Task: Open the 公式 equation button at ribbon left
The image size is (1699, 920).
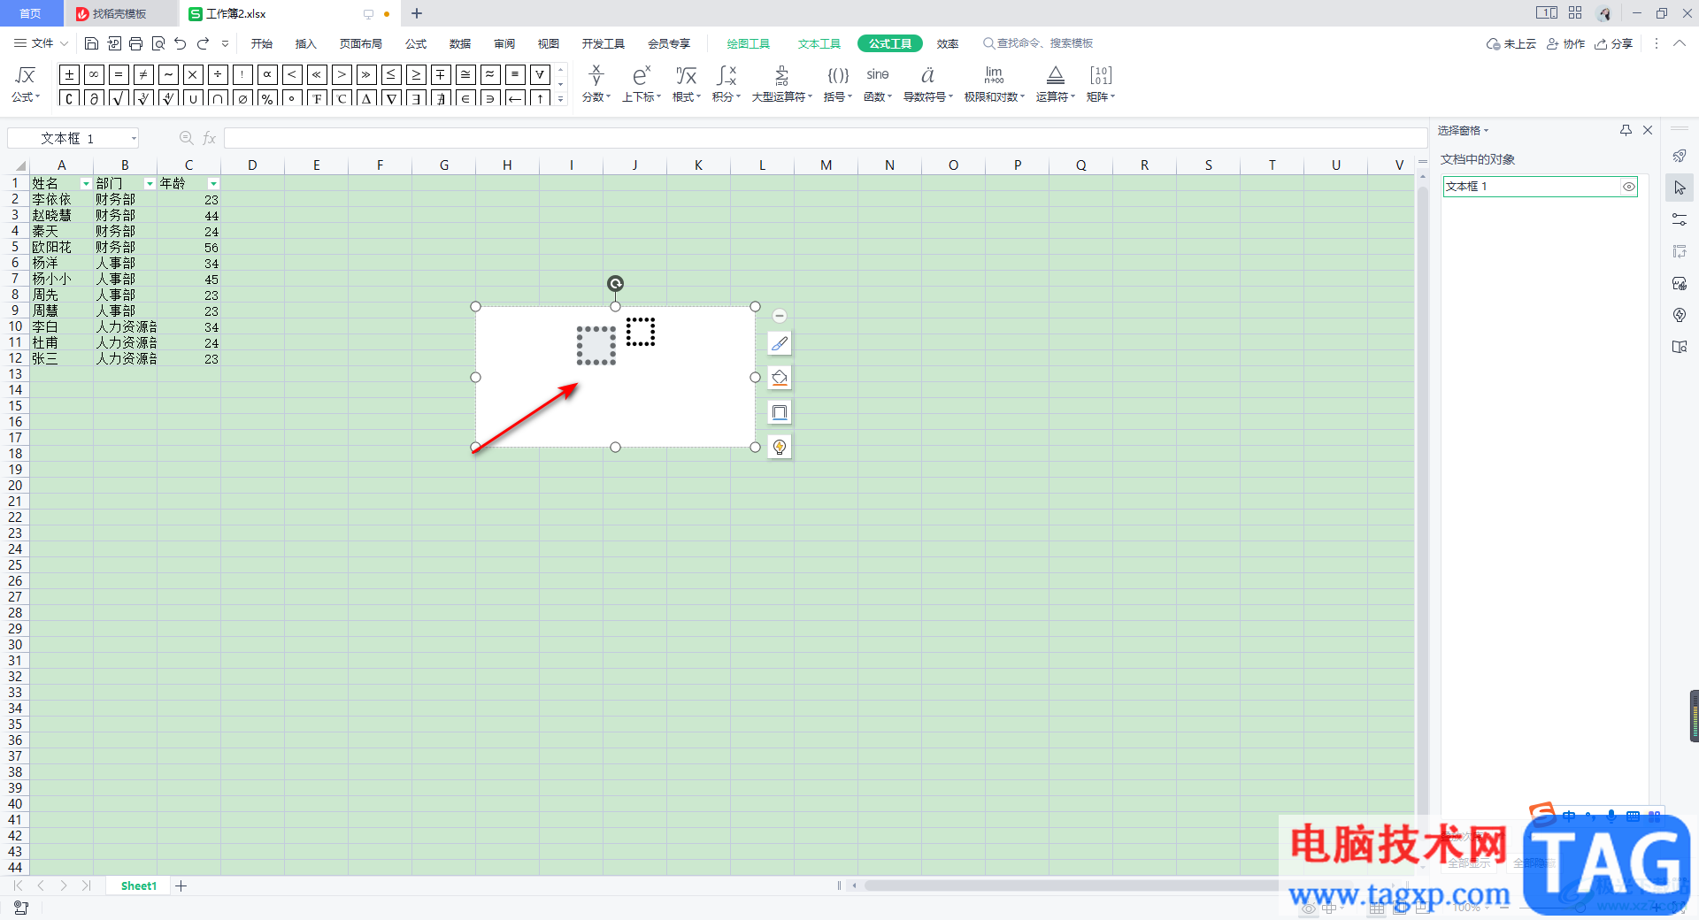Action: coord(26,84)
